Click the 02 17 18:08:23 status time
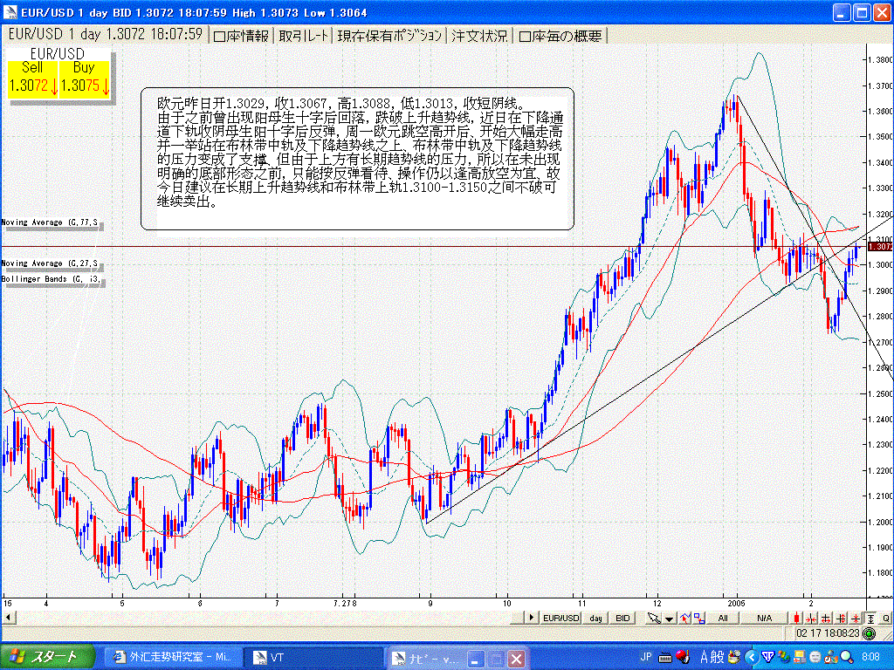Screen dimensions: 894x670 (x=828, y=633)
